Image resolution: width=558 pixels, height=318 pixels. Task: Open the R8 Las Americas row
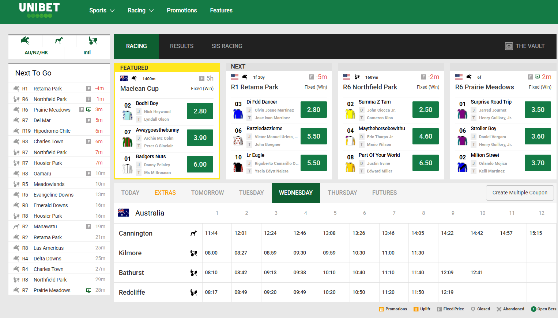[59, 248]
